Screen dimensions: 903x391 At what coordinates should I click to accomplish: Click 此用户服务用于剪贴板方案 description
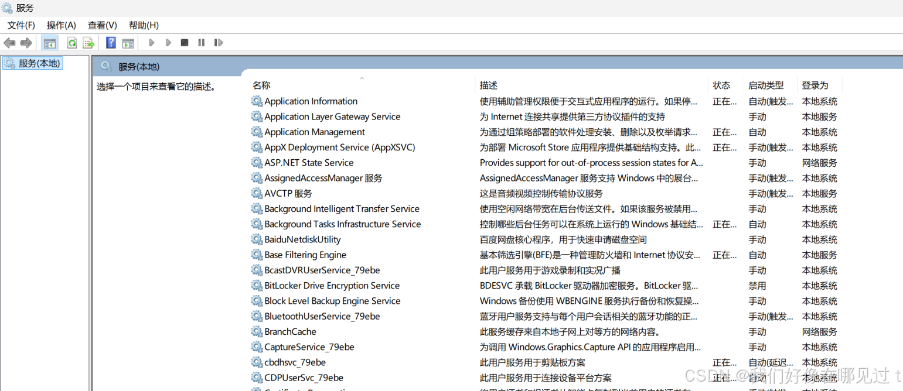[532, 362]
